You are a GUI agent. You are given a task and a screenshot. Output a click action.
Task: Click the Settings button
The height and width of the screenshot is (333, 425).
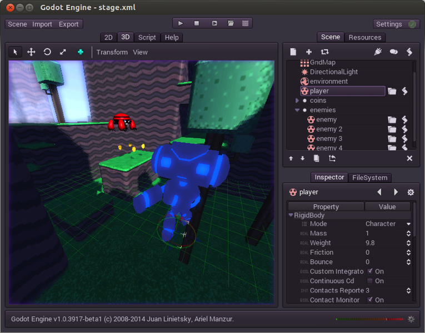(x=396, y=24)
